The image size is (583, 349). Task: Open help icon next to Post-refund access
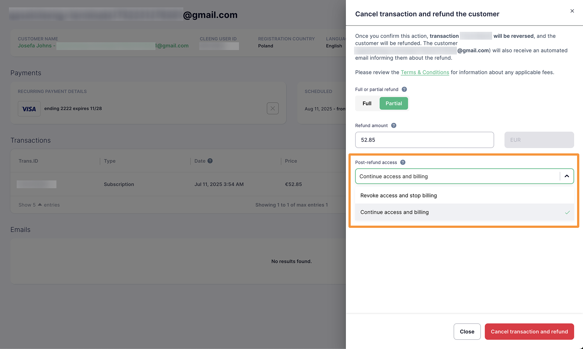(x=403, y=162)
